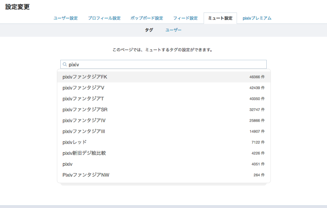
Task: Select the タグ sub-tab
Action: pyautogui.click(x=149, y=30)
